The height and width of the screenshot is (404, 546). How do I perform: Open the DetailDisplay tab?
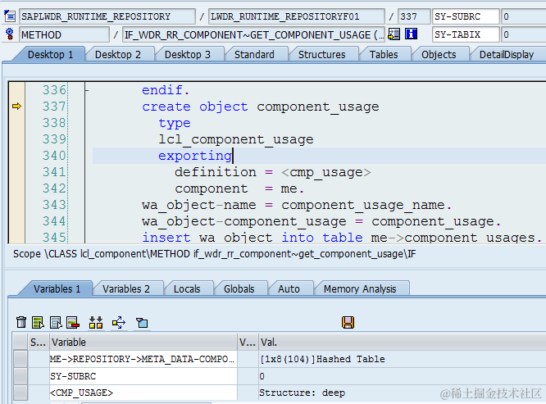click(507, 55)
